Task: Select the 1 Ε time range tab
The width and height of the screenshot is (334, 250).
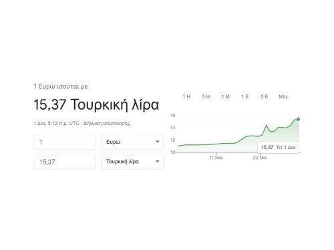Action: click(x=244, y=96)
